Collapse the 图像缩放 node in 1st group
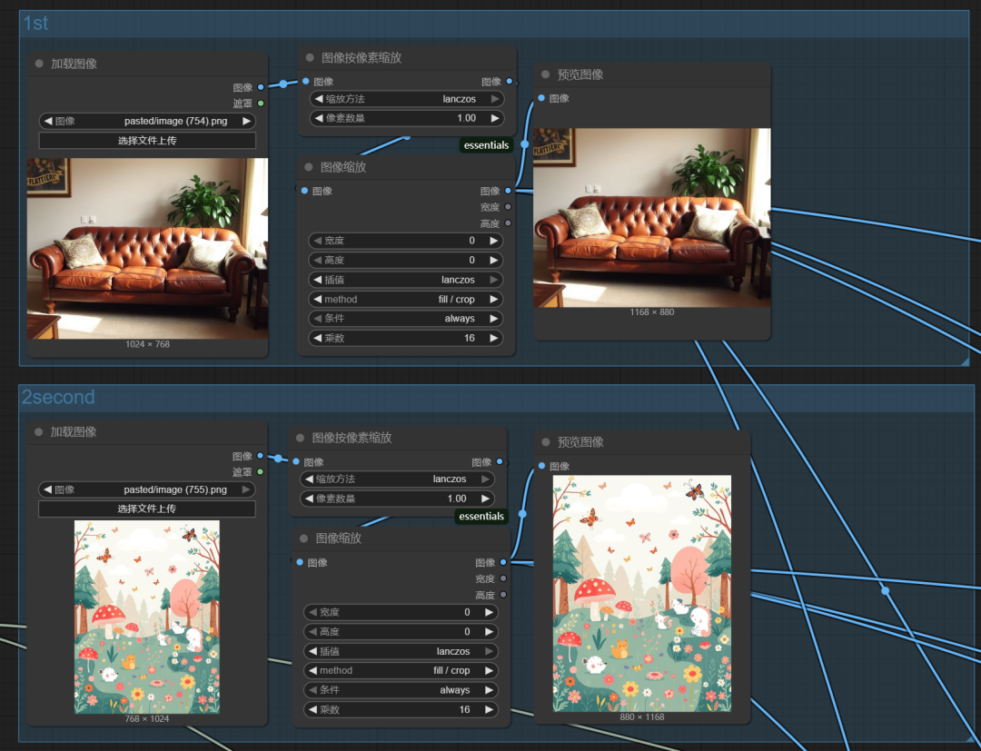 [309, 167]
